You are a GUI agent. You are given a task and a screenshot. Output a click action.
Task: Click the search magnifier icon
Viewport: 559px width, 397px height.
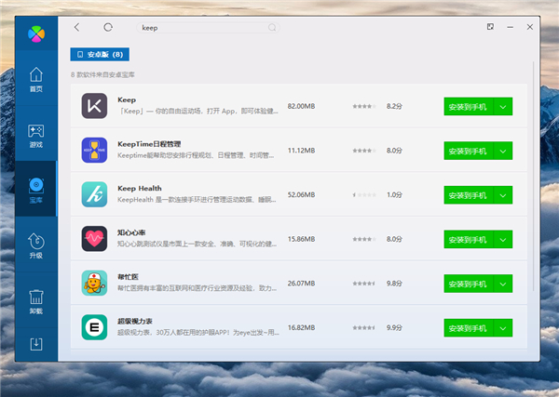coord(272,27)
